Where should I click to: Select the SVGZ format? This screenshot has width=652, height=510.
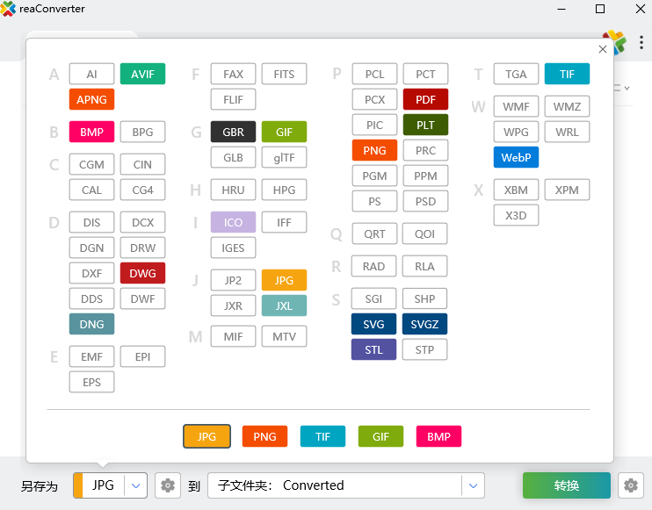tap(425, 324)
